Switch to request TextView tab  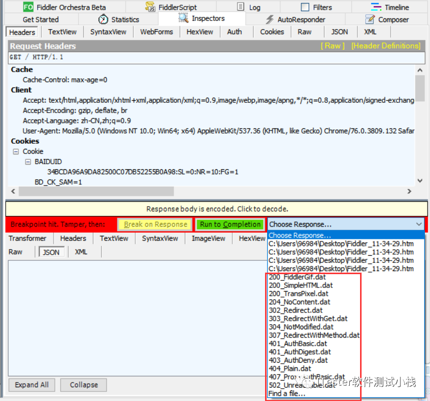tap(62, 32)
